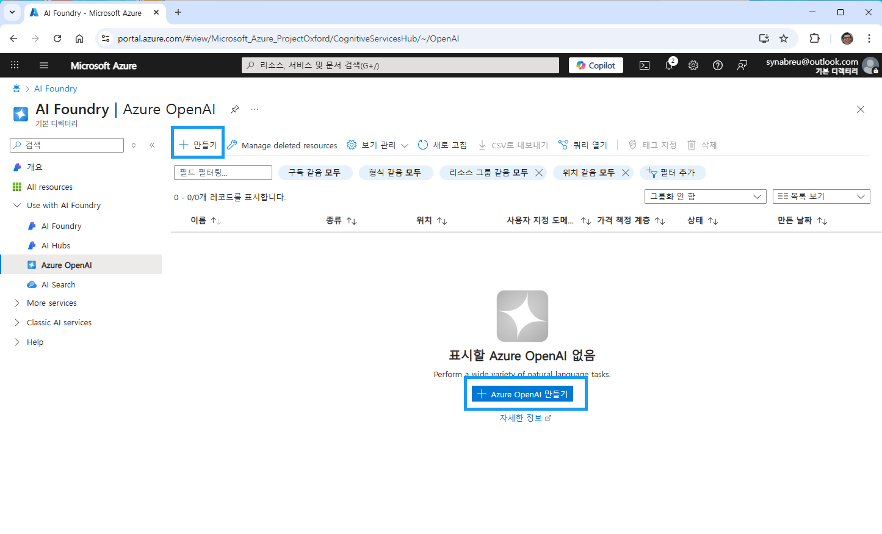Collapse the sidebar with double chevron

pyautogui.click(x=152, y=145)
